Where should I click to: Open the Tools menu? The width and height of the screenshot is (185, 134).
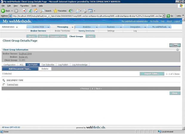34,6
